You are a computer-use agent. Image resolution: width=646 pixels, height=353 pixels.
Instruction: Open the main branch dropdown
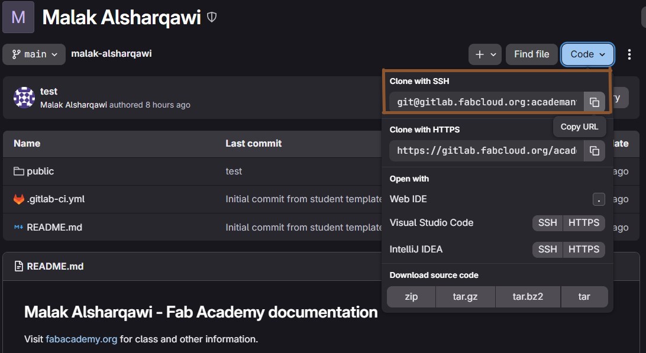(x=33, y=54)
